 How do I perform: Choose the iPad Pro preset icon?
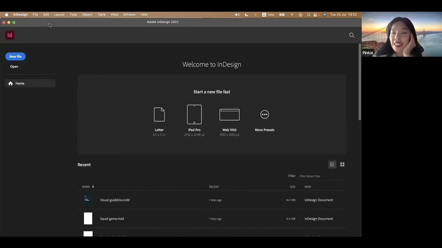coord(194,114)
